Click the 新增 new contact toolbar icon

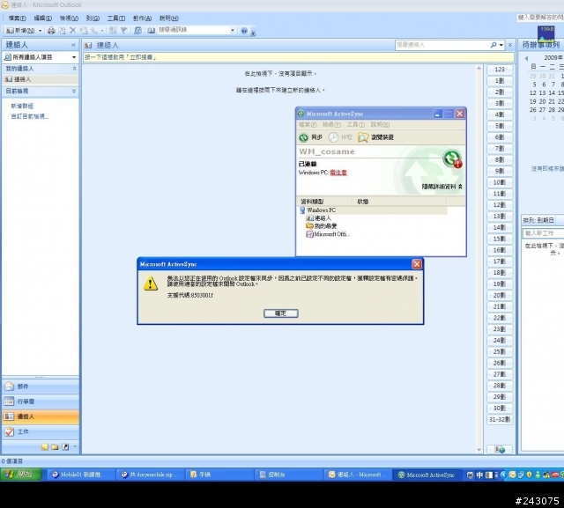pos(10,31)
